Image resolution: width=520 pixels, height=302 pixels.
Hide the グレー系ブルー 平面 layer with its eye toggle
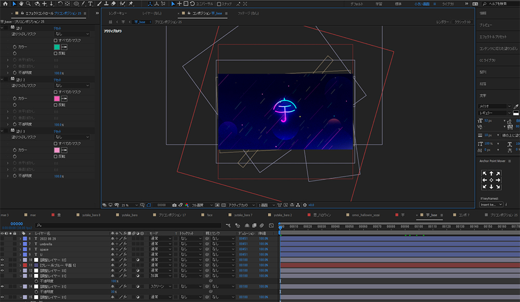[x=3, y=265]
